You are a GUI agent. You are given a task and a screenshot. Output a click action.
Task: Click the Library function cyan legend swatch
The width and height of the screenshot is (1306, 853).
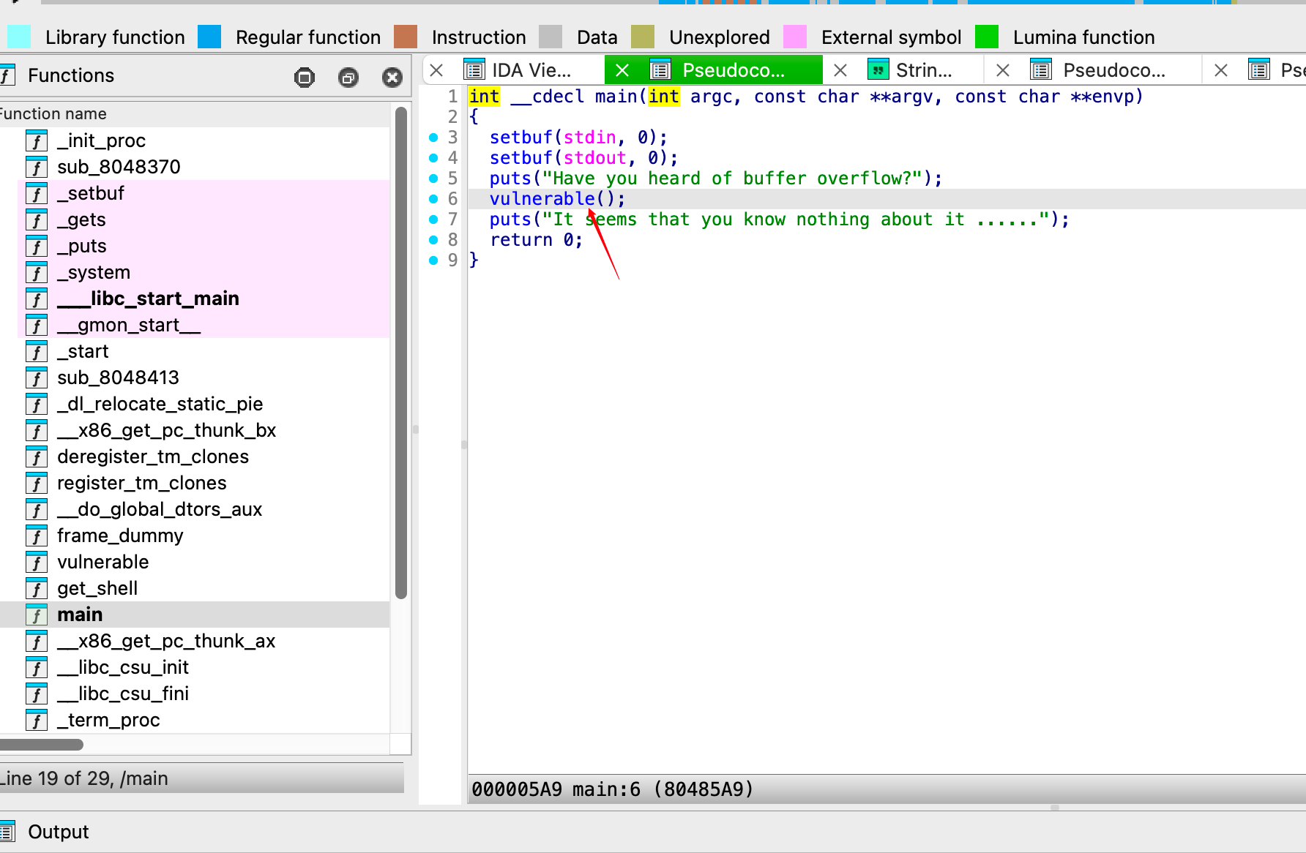click(18, 37)
